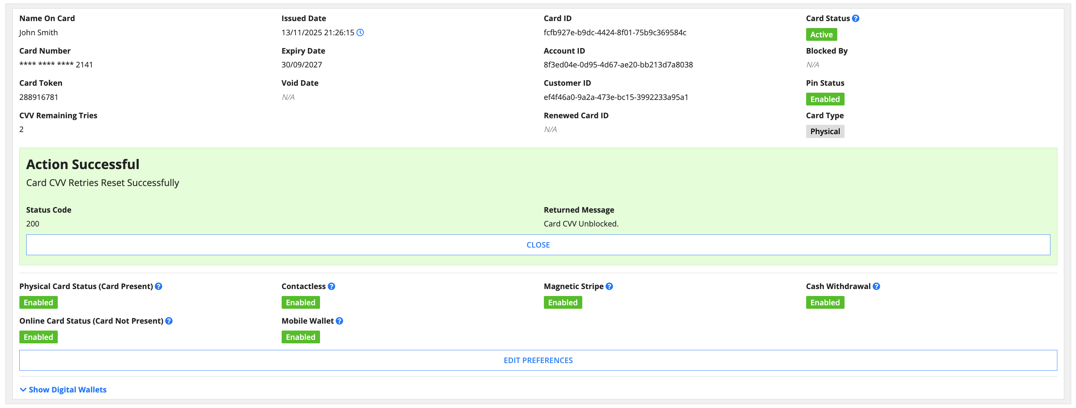Expand the Show Digital Wallets section
1076x408 pixels.
[67, 390]
